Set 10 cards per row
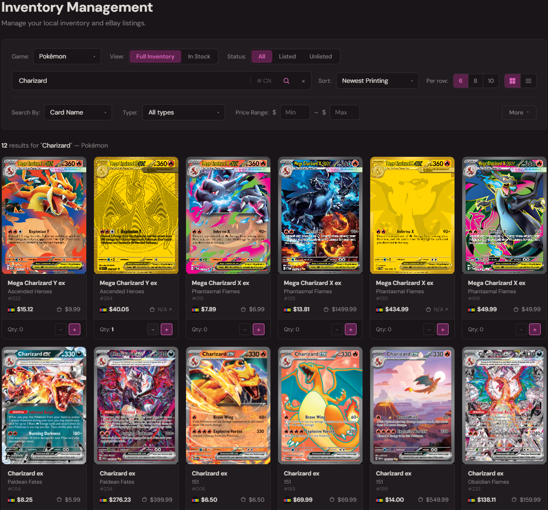Viewport: 548px width, 510px height. pos(491,81)
